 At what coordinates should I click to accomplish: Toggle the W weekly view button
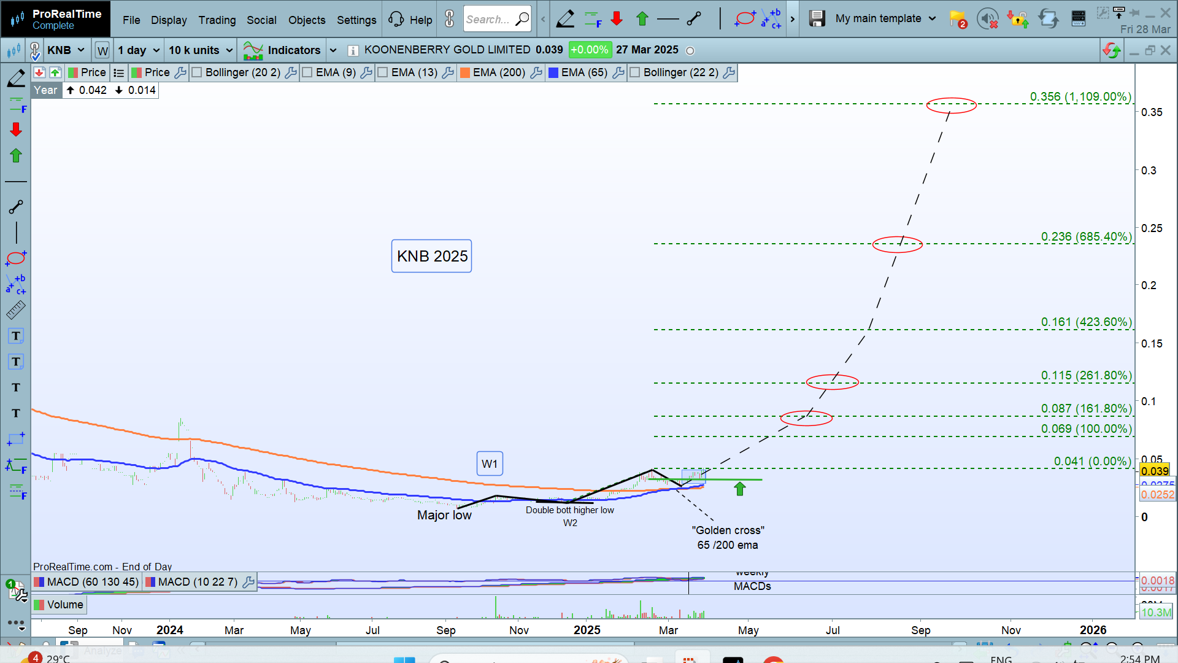pos(102,50)
